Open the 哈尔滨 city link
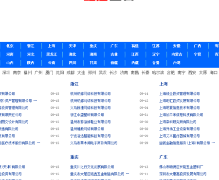Image resolution: width=219 pixels, height=180 pixels. (158, 72)
